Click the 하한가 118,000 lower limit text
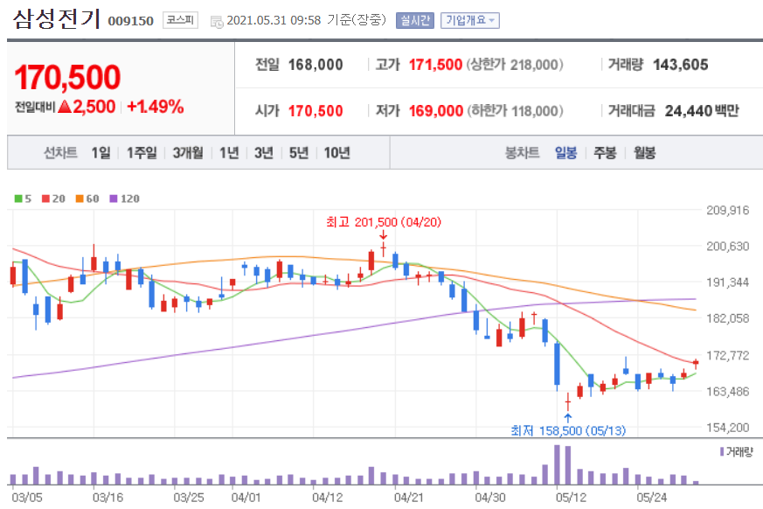Image resolution: width=763 pixels, height=509 pixels. 516,111
